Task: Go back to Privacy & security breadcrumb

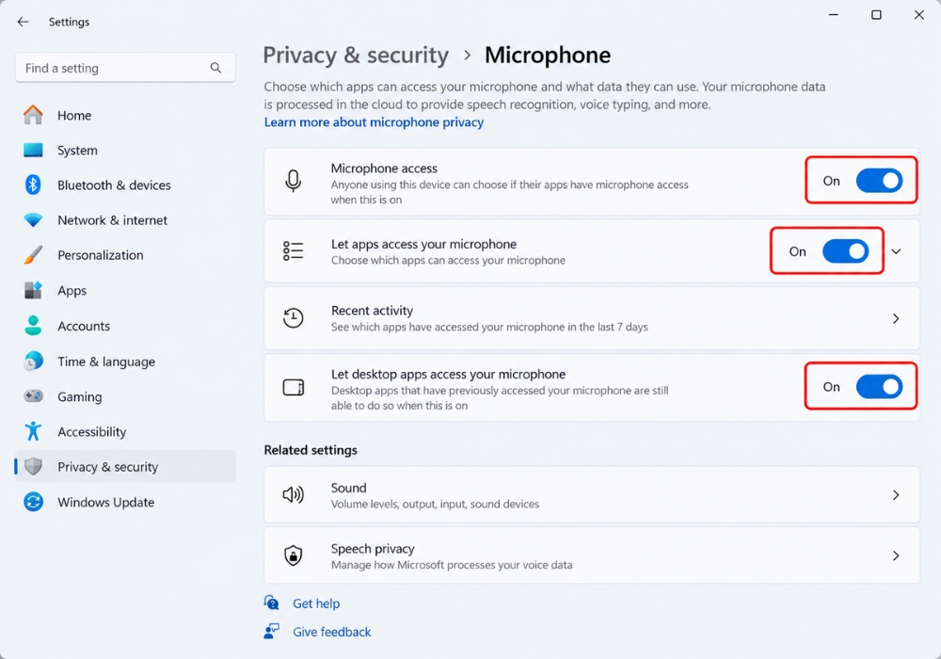Action: pyautogui.click(x=356, y=55)
